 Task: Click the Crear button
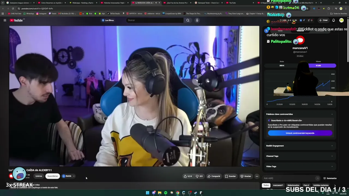coord(323,20)
